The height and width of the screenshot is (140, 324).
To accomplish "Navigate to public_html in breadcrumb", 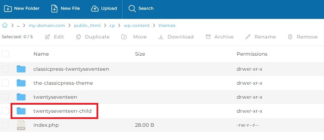I will [x=87, y=26].
